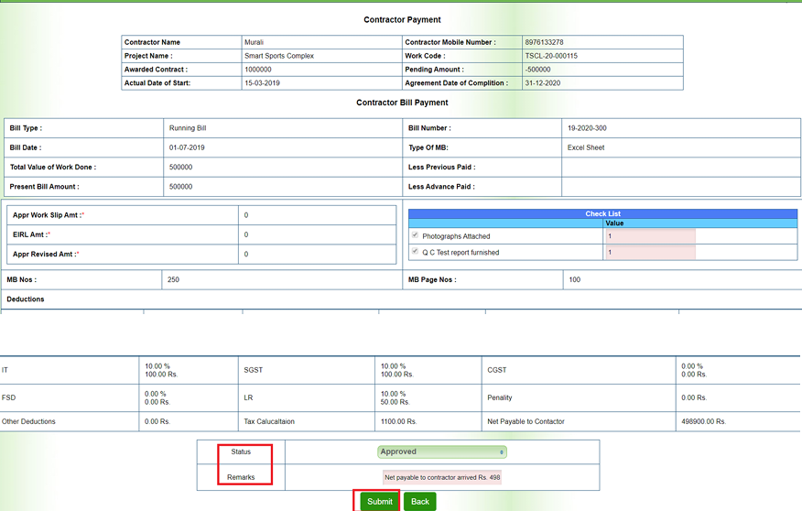Click the Contractor Mobile Number value
This screenshot has height=511, width=802.
pyautogui.click(x=544, y=42)
